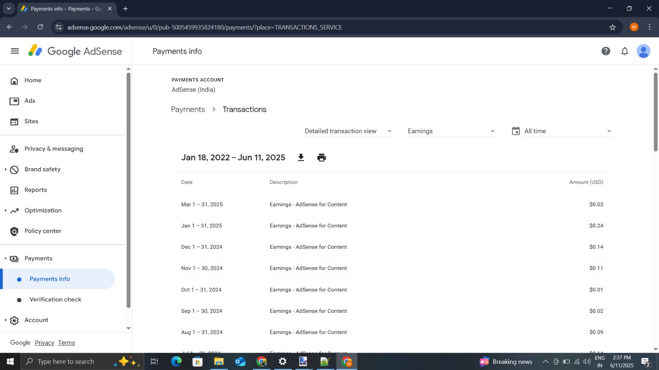
Task: Click the Payments breadcrumb link
Action: pos(188,109)
